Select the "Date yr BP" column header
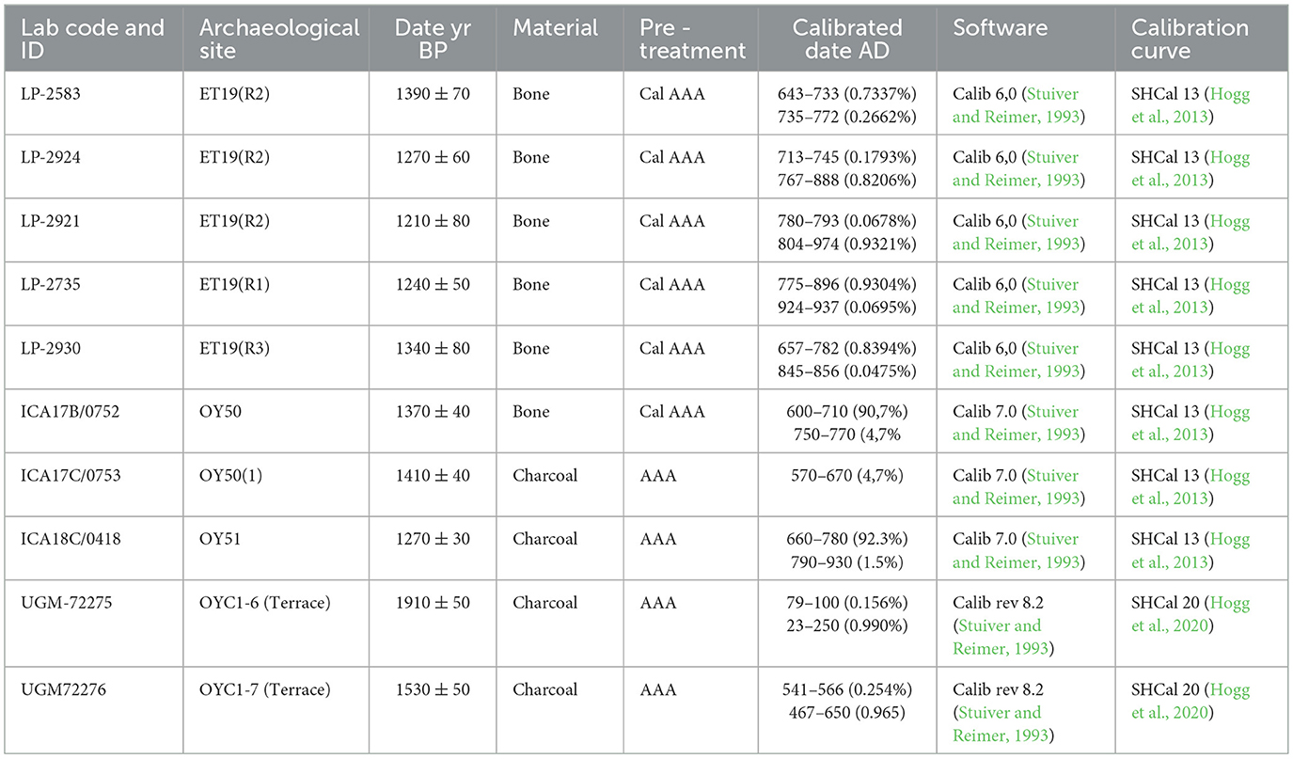The image size is (1293, 759). (431, 40)
